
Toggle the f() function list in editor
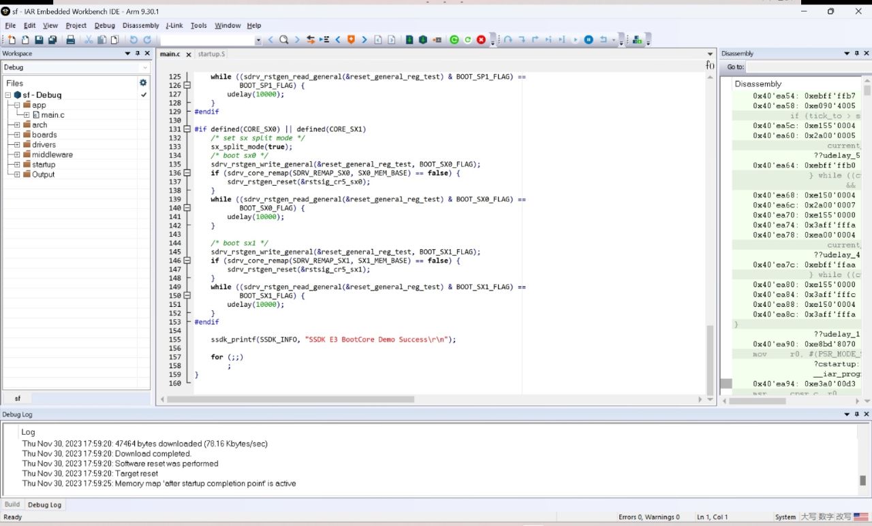[x=710, y=65]
